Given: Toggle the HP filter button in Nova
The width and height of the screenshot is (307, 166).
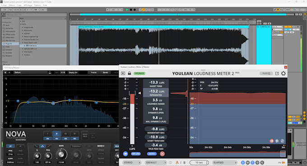Looking at the screenshot, I should (x=10, y=146).
